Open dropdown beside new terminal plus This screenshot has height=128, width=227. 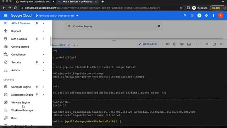tap(78, 45)
